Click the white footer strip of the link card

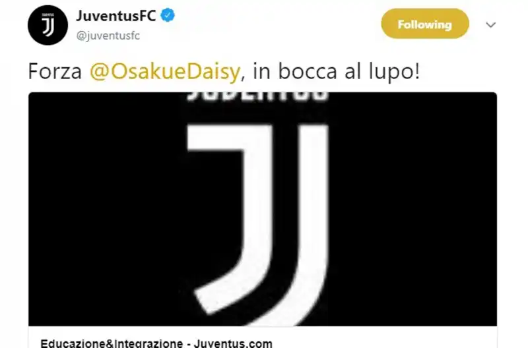tap(263, 337)
